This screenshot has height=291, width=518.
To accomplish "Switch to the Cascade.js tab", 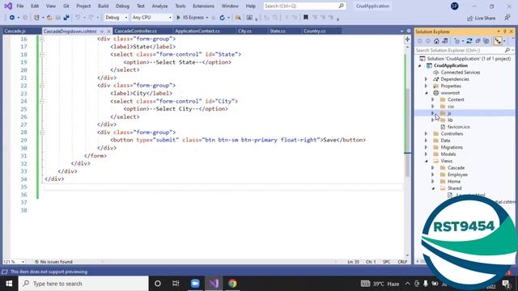I will pos(15,31).
